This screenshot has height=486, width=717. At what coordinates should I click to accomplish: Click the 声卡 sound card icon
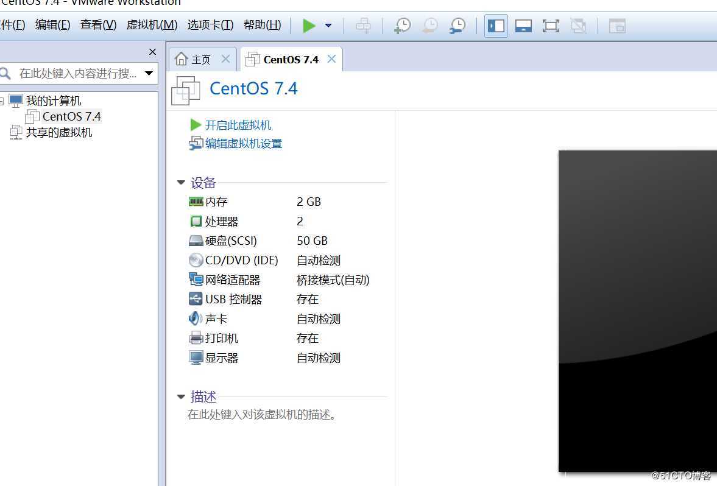coord(196,318)
